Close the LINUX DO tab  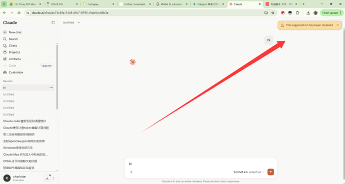pyautogui.click(x=76, y=4)
